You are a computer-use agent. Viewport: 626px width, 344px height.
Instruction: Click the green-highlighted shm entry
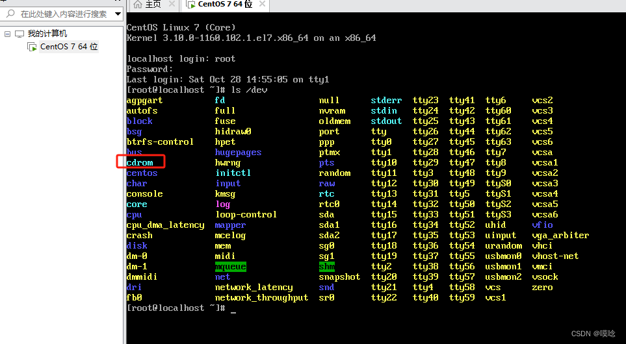326,266
